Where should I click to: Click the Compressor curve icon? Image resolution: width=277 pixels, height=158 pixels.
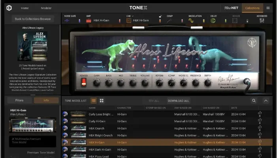pyautogui.click(x=169, y=21)
